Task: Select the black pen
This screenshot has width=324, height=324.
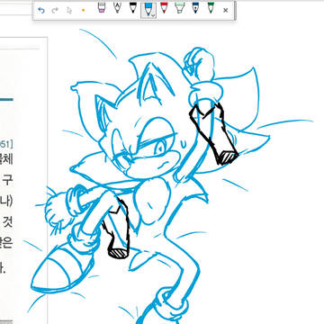Action: [x=133, y=8]
